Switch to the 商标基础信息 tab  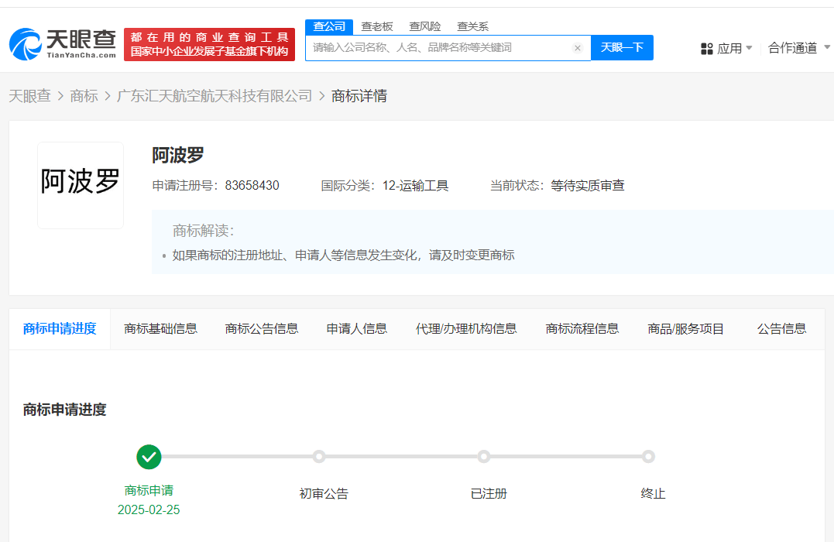click(160, 329)
